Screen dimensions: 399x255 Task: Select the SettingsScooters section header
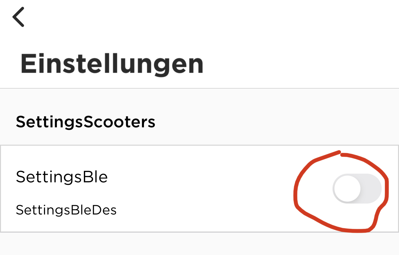(x=85, y=122)
